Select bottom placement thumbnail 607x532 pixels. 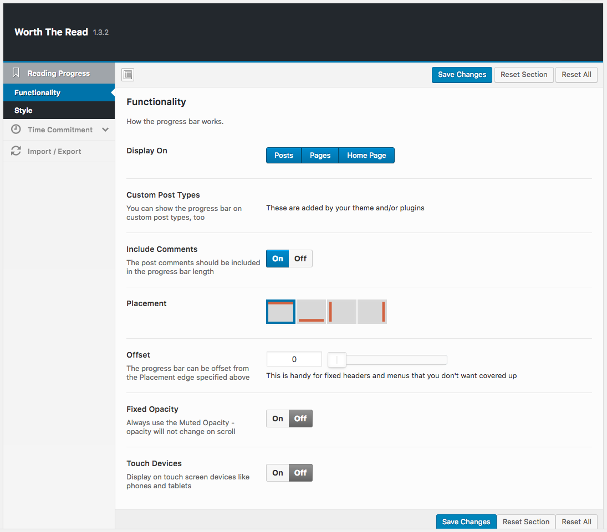tap(311, 312)
